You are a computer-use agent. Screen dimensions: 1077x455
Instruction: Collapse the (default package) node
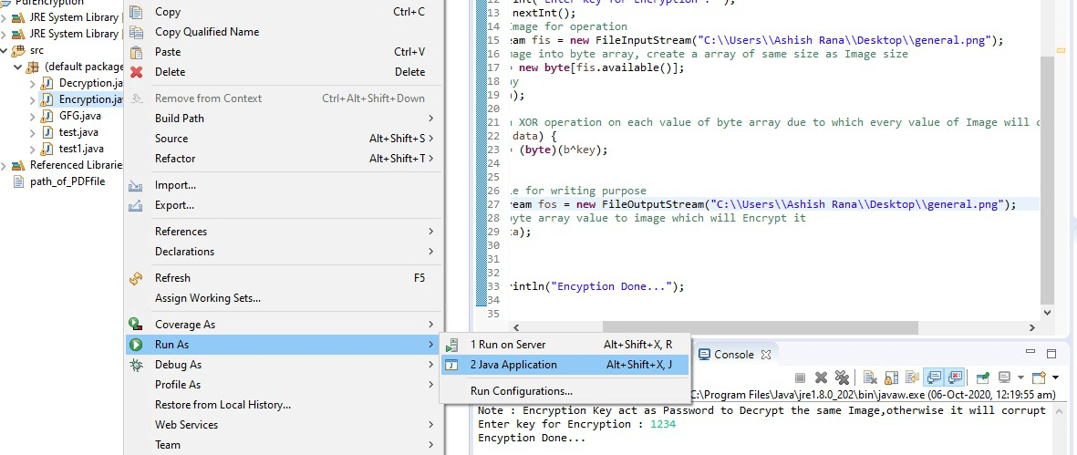pyautogui.click(x=18, y=67)
